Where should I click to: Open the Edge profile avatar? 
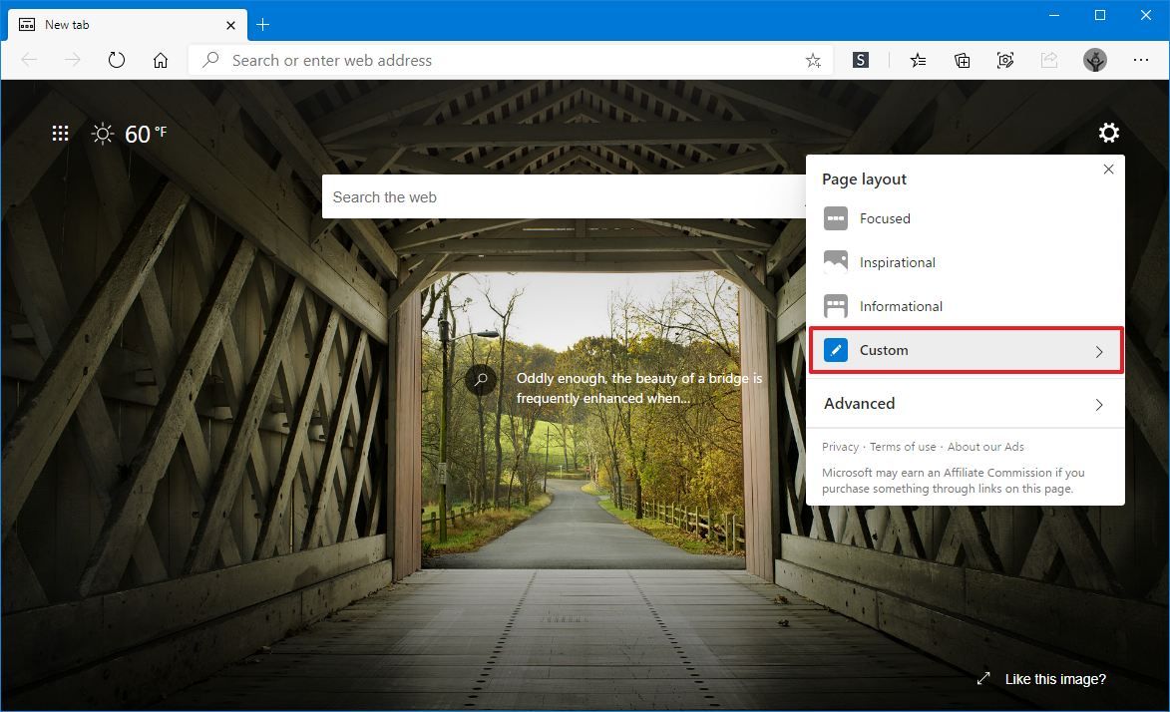tap(1094, 60)
